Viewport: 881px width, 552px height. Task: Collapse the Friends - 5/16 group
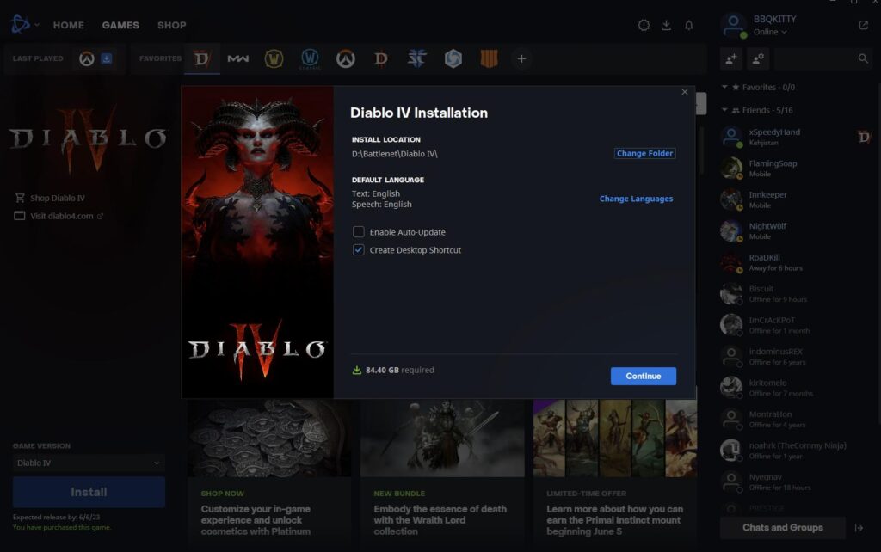pos(724,110)
